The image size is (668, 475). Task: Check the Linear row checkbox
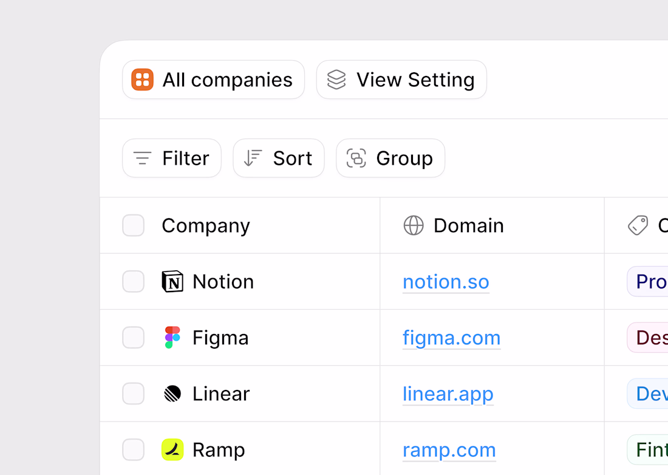click(134, 394)
